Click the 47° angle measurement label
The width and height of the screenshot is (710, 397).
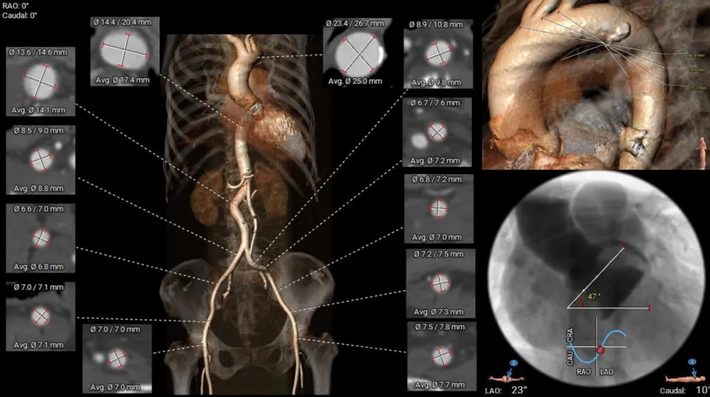click(594, 296)
